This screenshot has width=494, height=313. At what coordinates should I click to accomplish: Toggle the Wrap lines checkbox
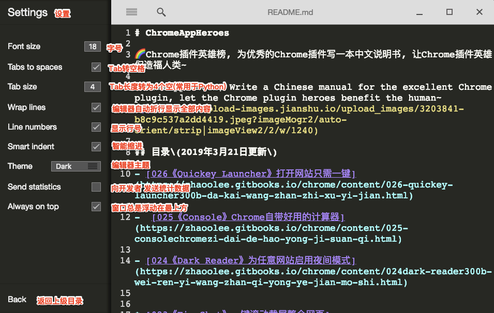[x=96, y=107]
